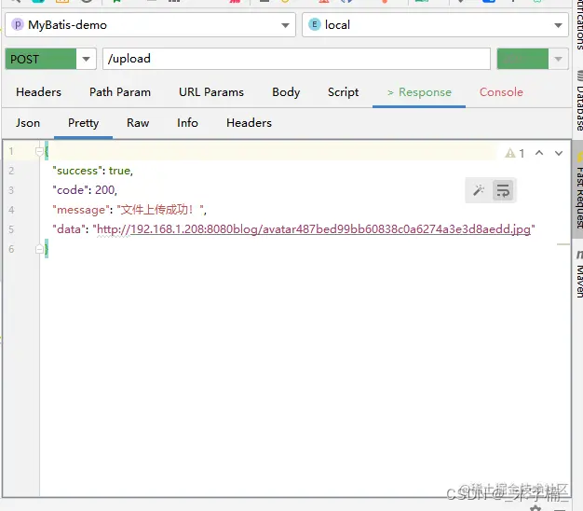Open the response Info tab
Viewport: 583px width, 511px height.
[187, 123]
